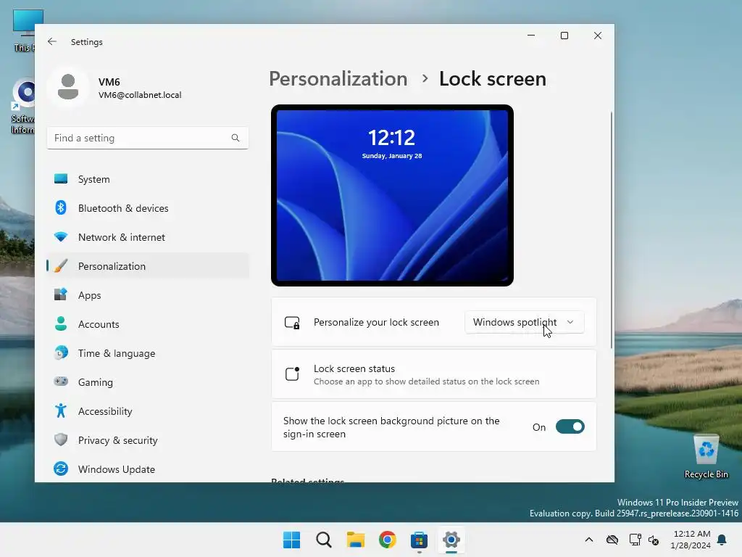Open Microsoft Store from taskbar
Screen dimensions: 742x557
pos(419,540)
